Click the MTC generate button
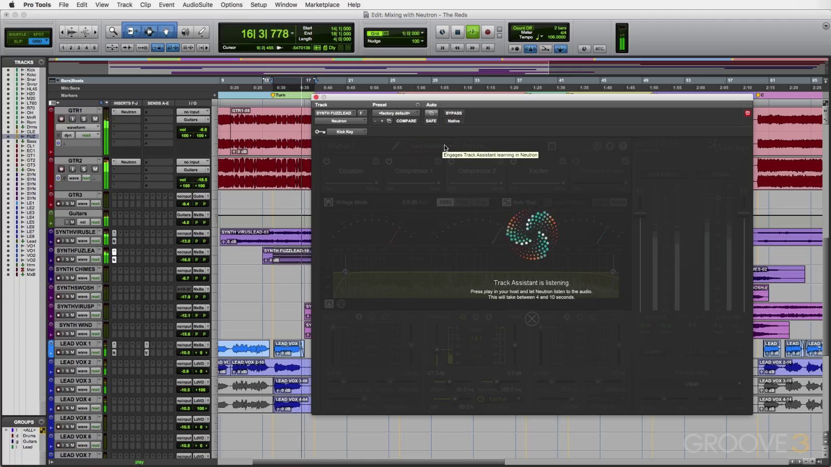 (x=599, y=49)
